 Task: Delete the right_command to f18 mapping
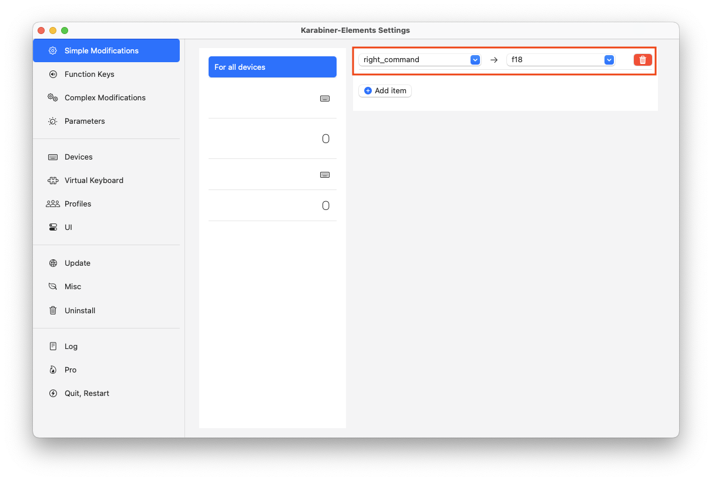click(x=643, y=60)
